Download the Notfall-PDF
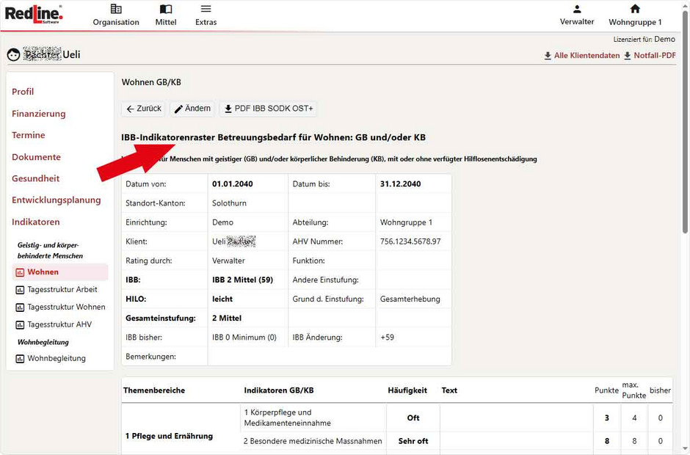 650,56
